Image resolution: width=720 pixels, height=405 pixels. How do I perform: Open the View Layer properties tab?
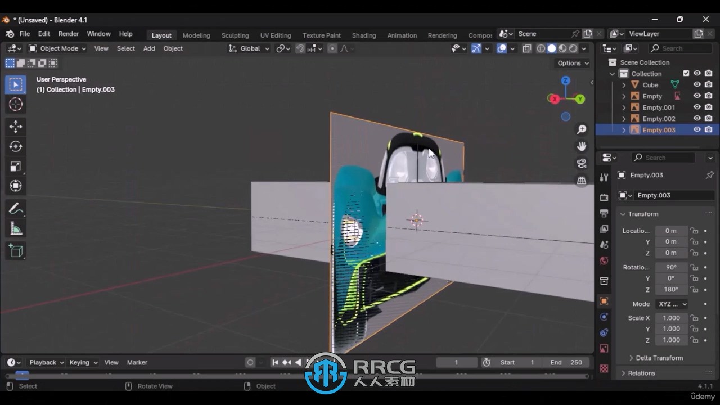click(x=604, y=229)
